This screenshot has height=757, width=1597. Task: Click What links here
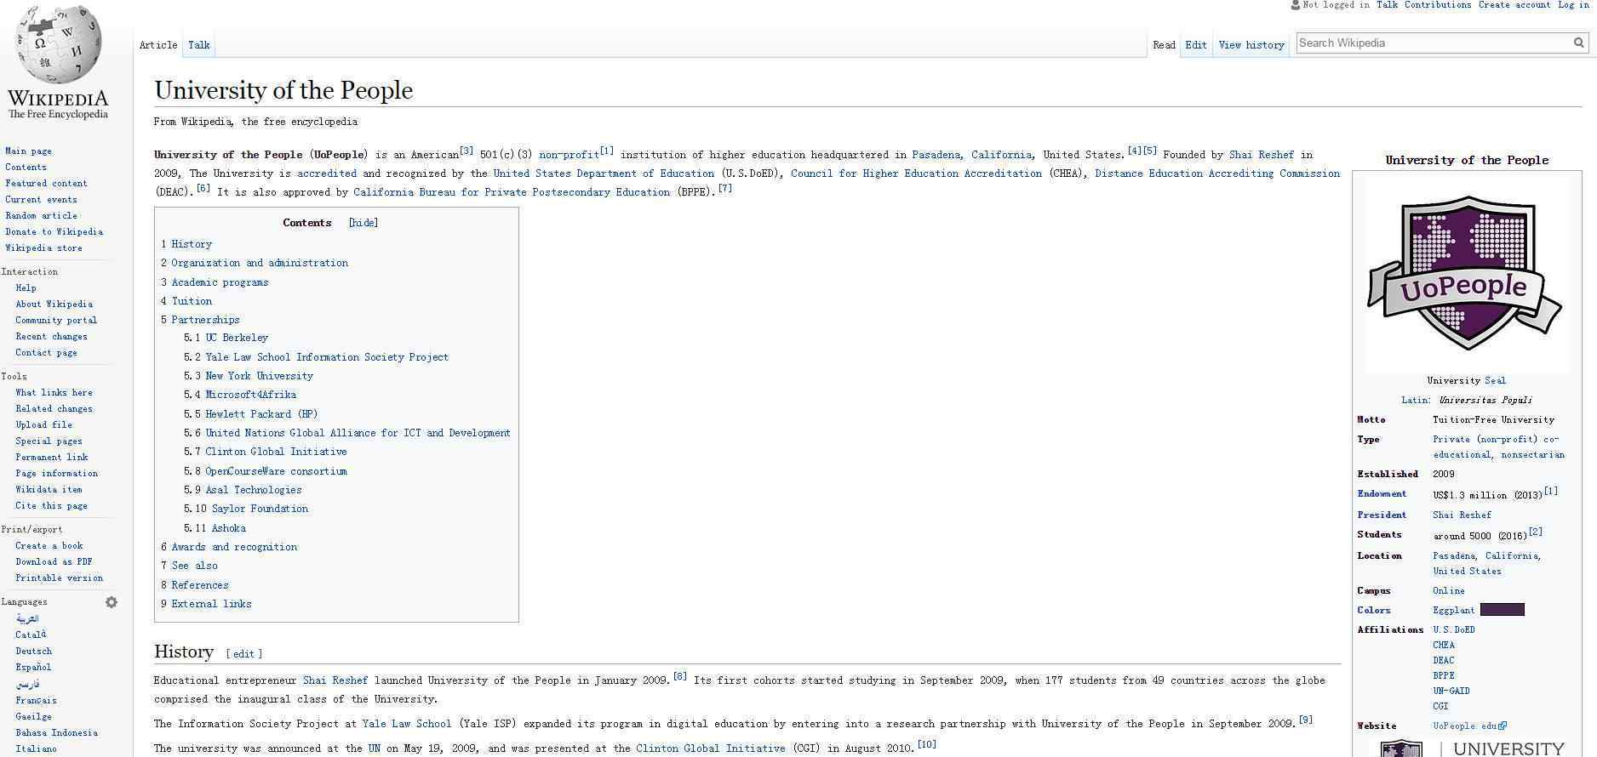pyautogui.click(x=54, y=393)
